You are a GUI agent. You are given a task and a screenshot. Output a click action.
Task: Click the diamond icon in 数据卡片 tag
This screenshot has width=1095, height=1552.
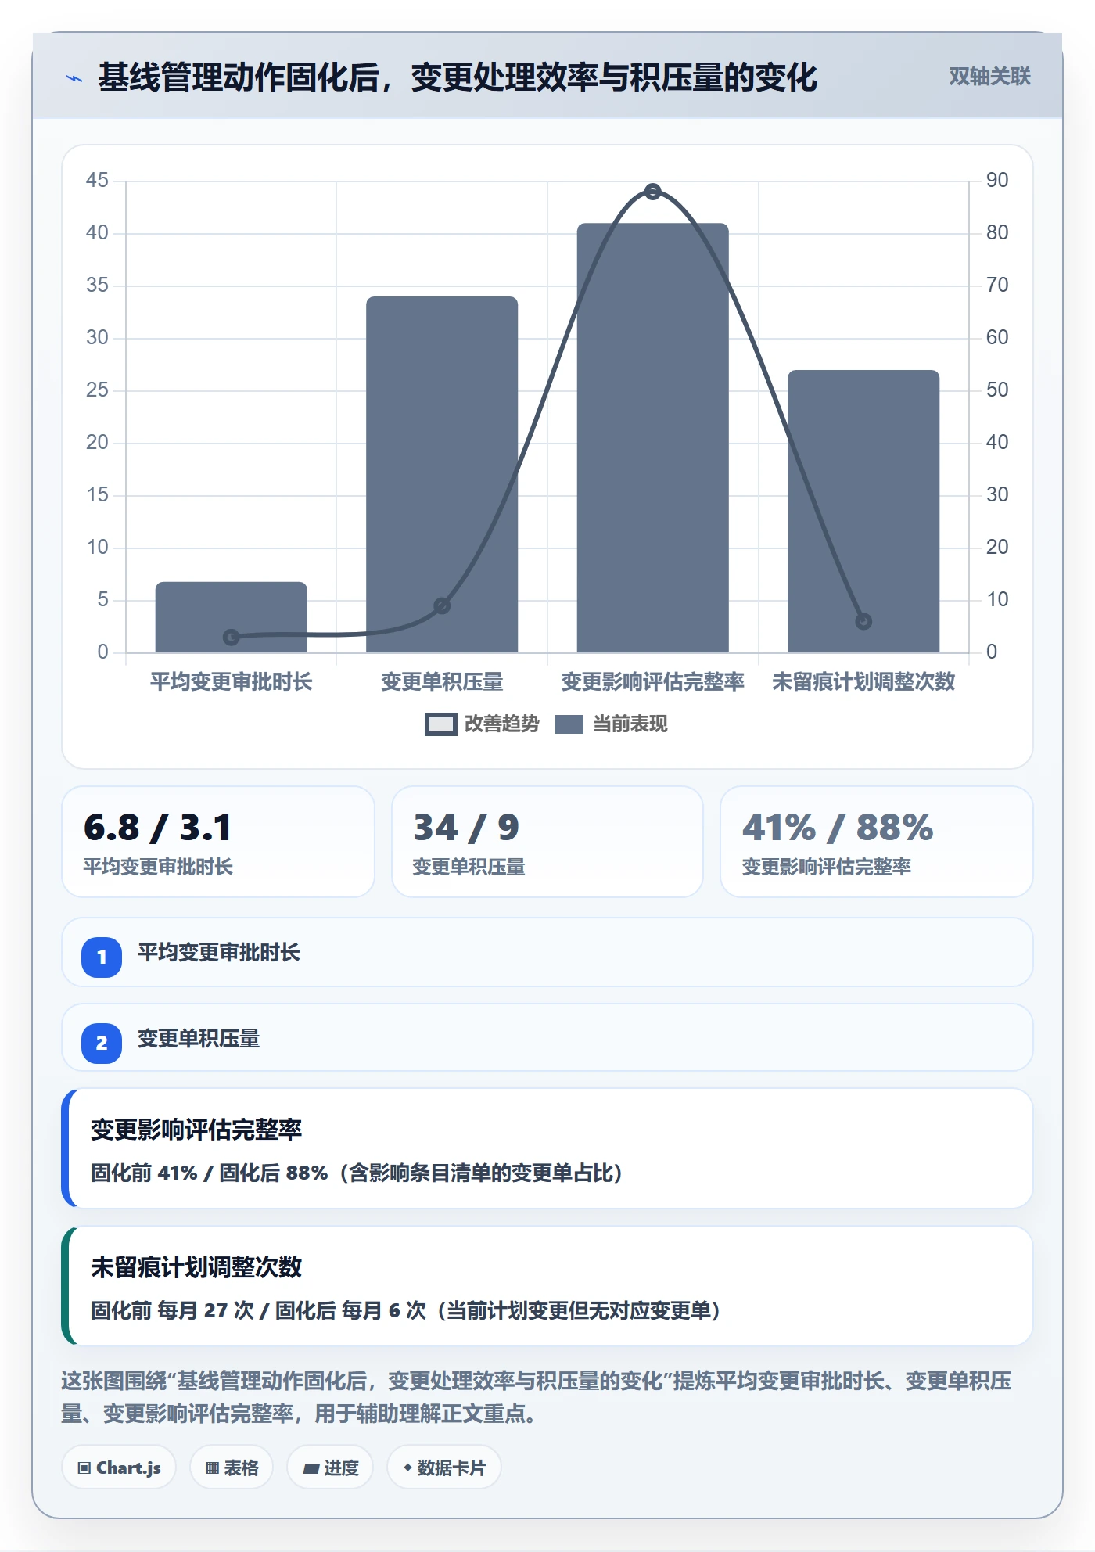tap(407, 1468)
